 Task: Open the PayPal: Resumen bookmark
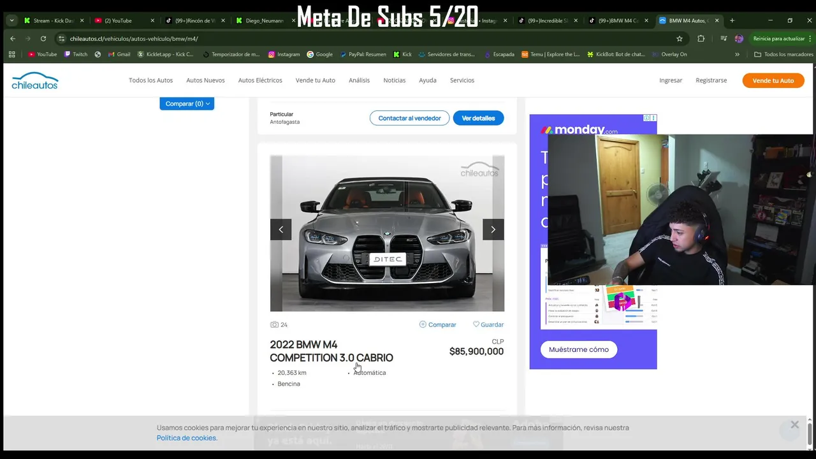[363, 54]
